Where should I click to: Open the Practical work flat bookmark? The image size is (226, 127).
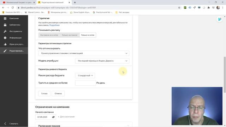pyautogui.click(x=103, y=12)
